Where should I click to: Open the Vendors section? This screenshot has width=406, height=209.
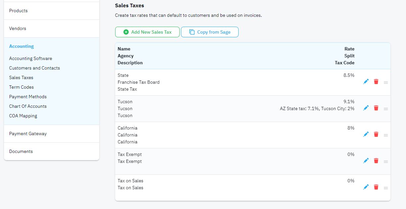[52, 28]
